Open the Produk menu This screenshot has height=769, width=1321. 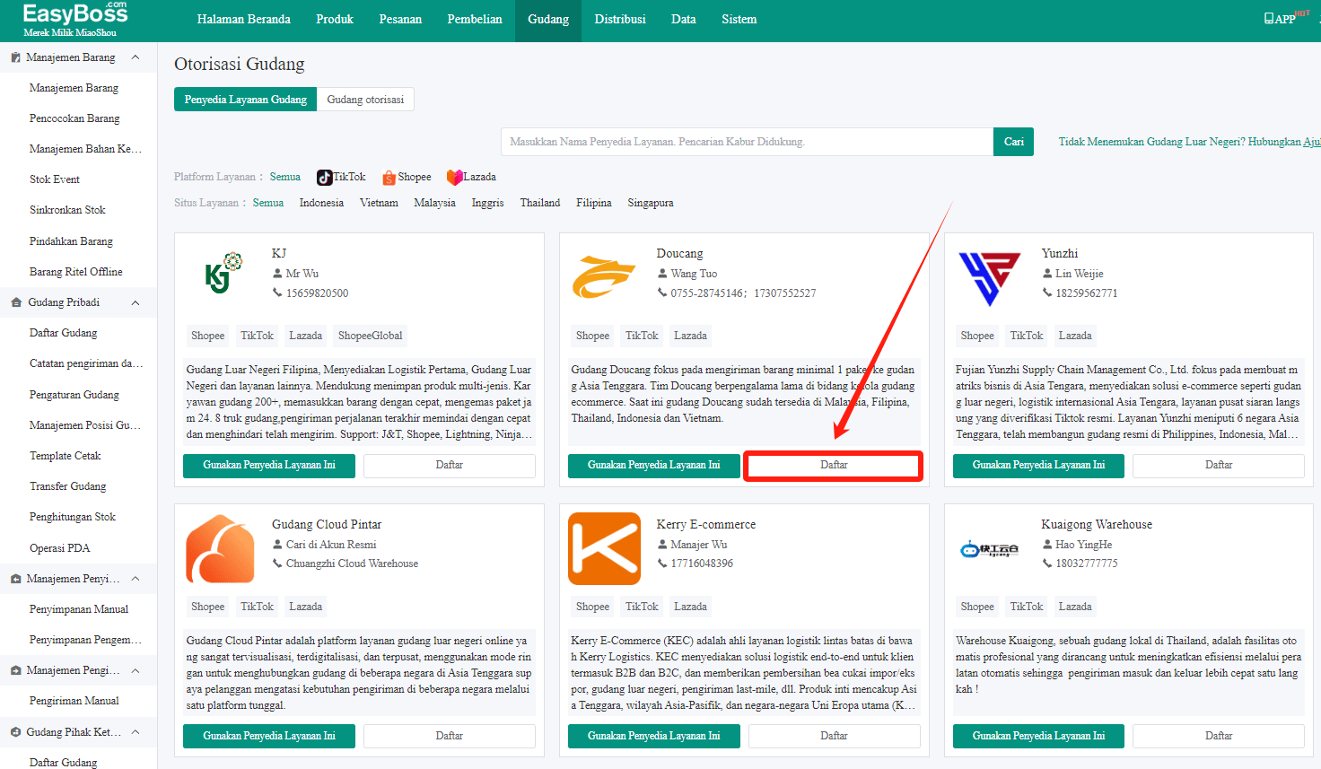tap(335, 19)
